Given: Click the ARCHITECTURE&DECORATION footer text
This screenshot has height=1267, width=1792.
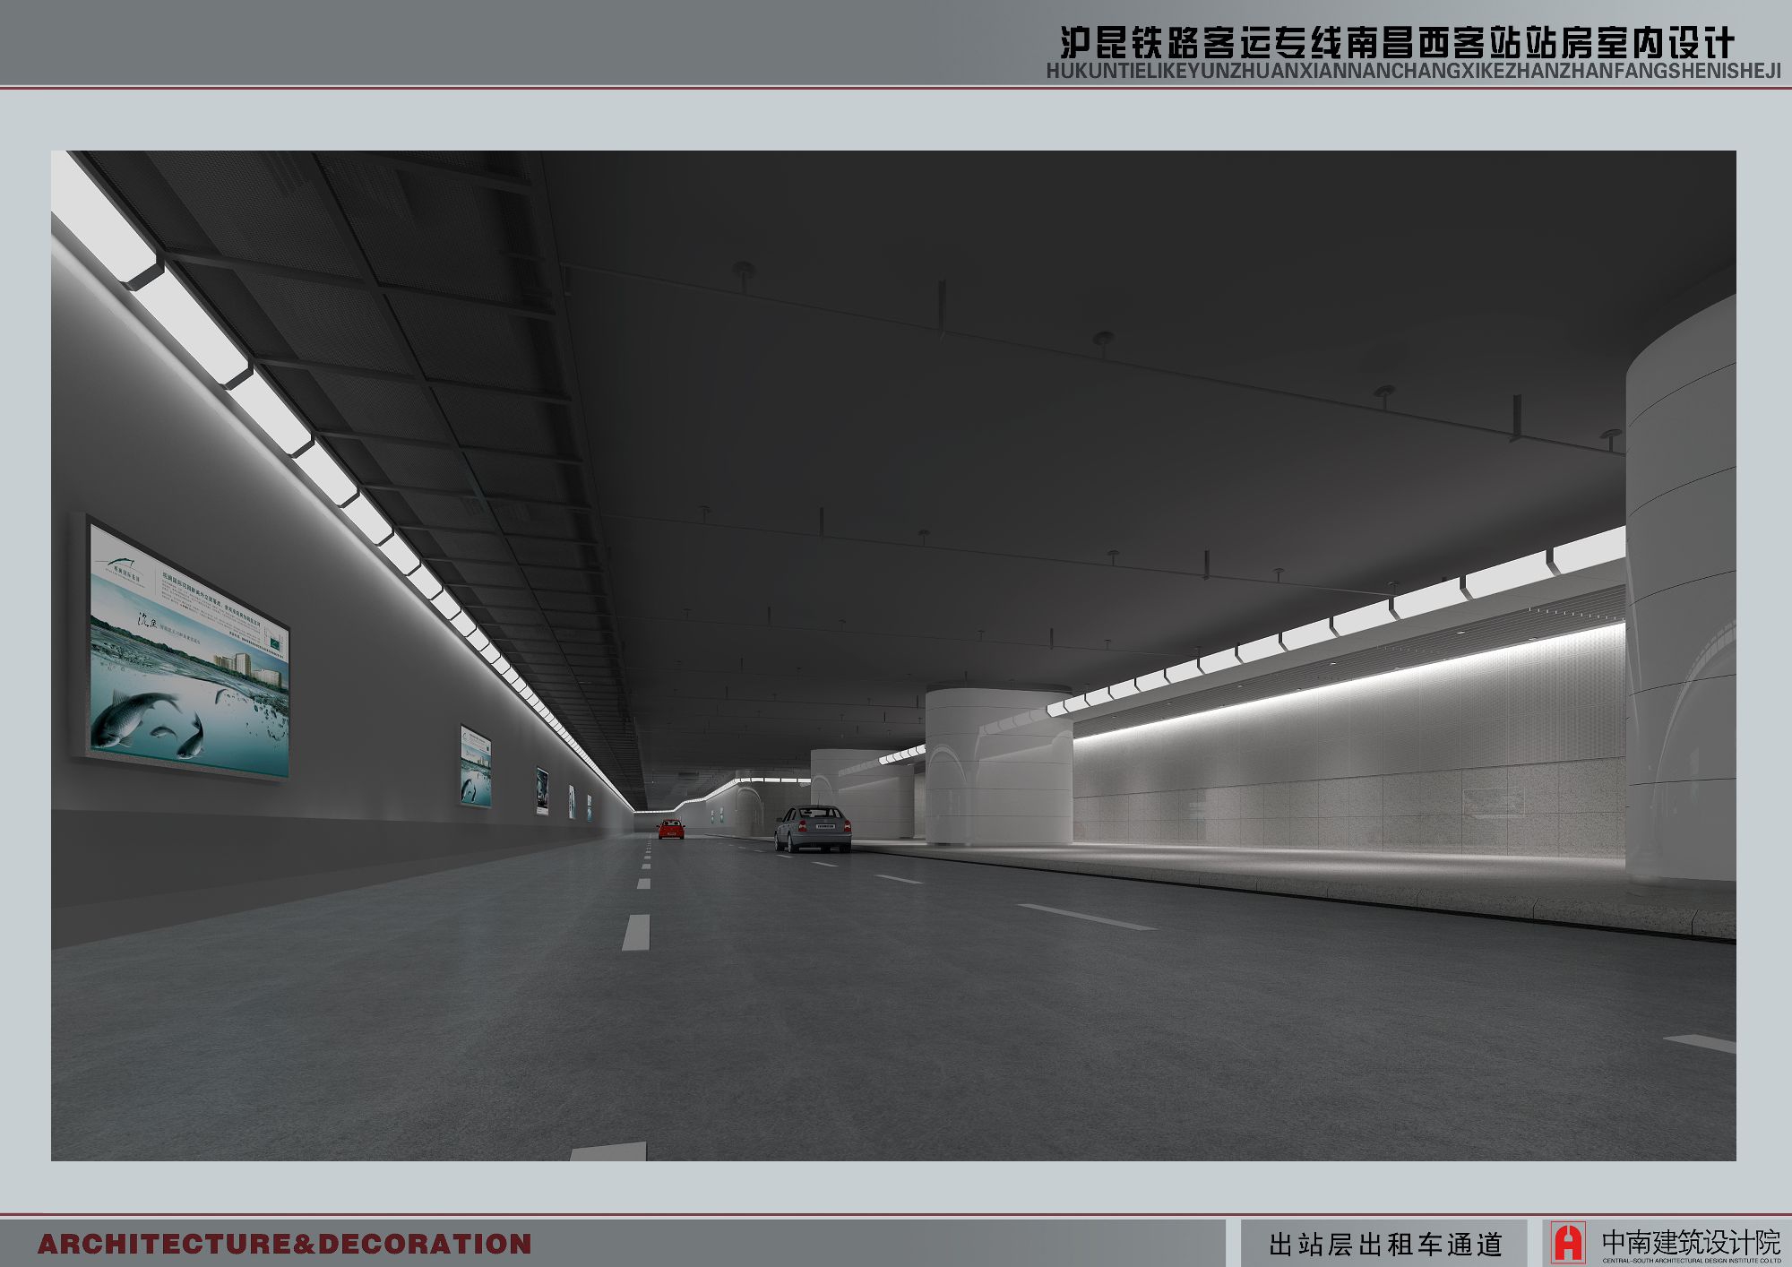Looking at the screenshot, I should [284, 1244].
